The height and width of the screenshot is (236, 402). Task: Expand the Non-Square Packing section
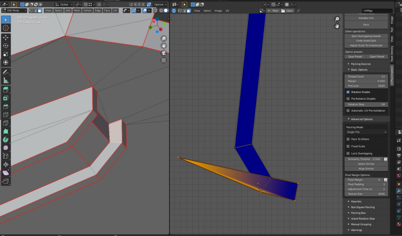click(x=363, y=207)
